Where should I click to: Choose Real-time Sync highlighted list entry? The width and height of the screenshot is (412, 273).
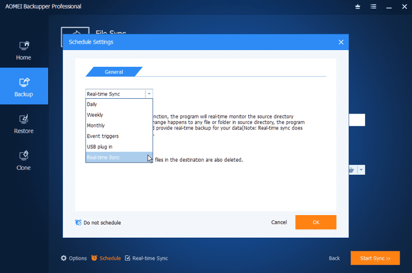(x=119, y=157)
